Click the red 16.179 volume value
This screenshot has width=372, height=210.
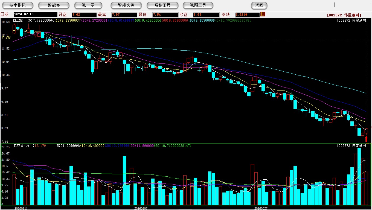(x=40, y=146)
